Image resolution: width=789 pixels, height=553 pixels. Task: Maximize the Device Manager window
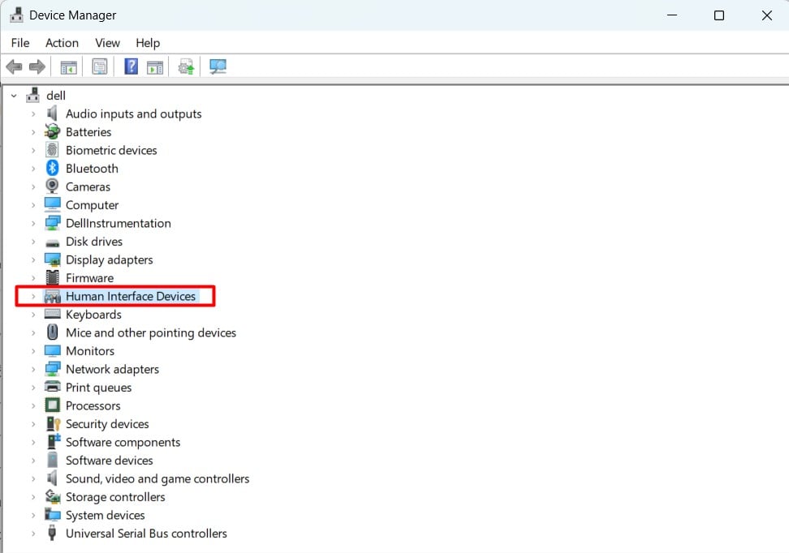click(719, 15)
